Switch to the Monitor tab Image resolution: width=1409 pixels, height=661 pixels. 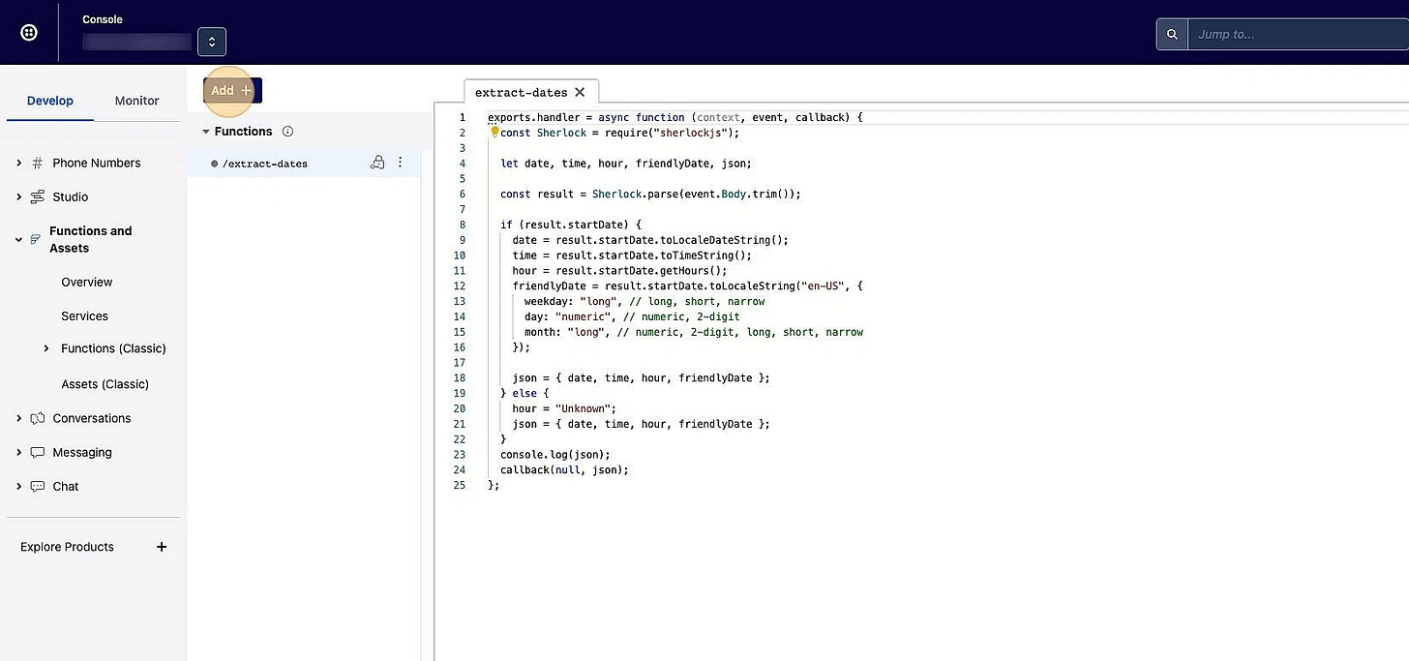(137, 101)
